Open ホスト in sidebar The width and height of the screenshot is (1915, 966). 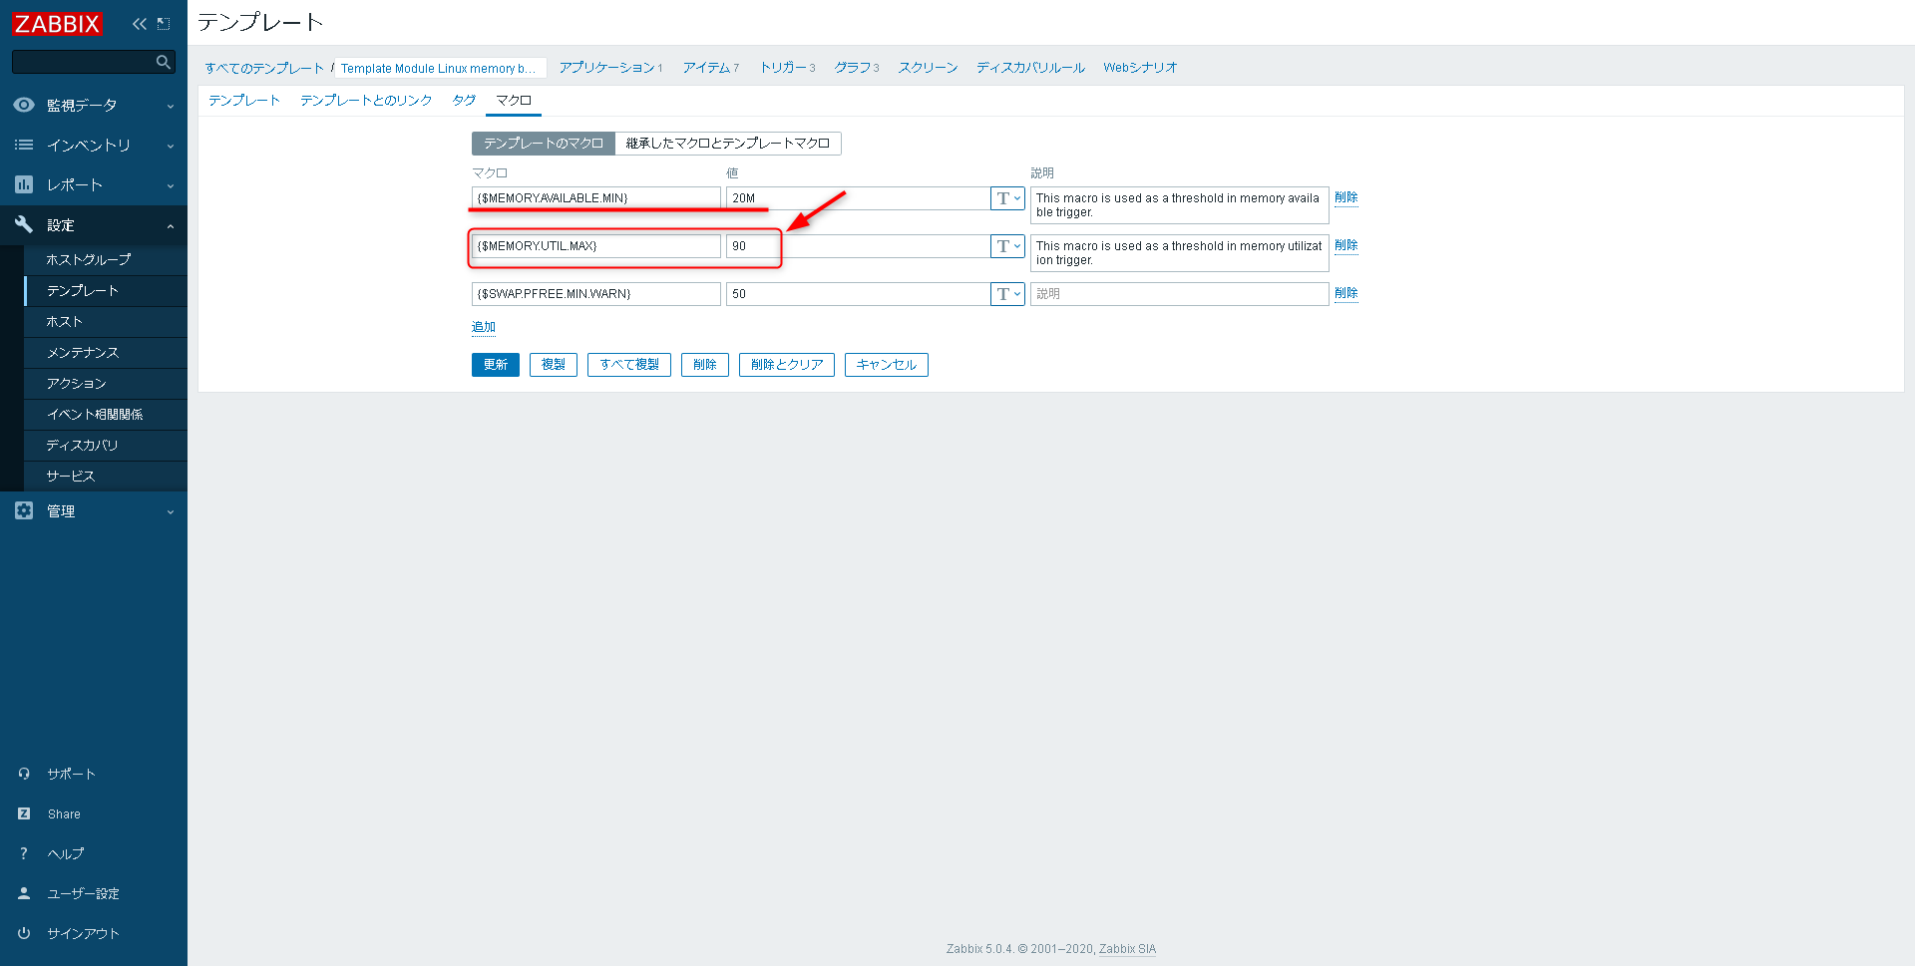pyautogui.click(x=106, y=321)
